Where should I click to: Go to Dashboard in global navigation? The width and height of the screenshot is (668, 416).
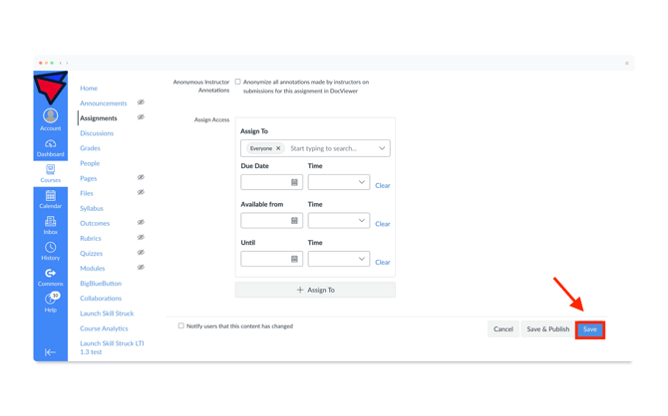pyautogui.click(x=50, y=147)
